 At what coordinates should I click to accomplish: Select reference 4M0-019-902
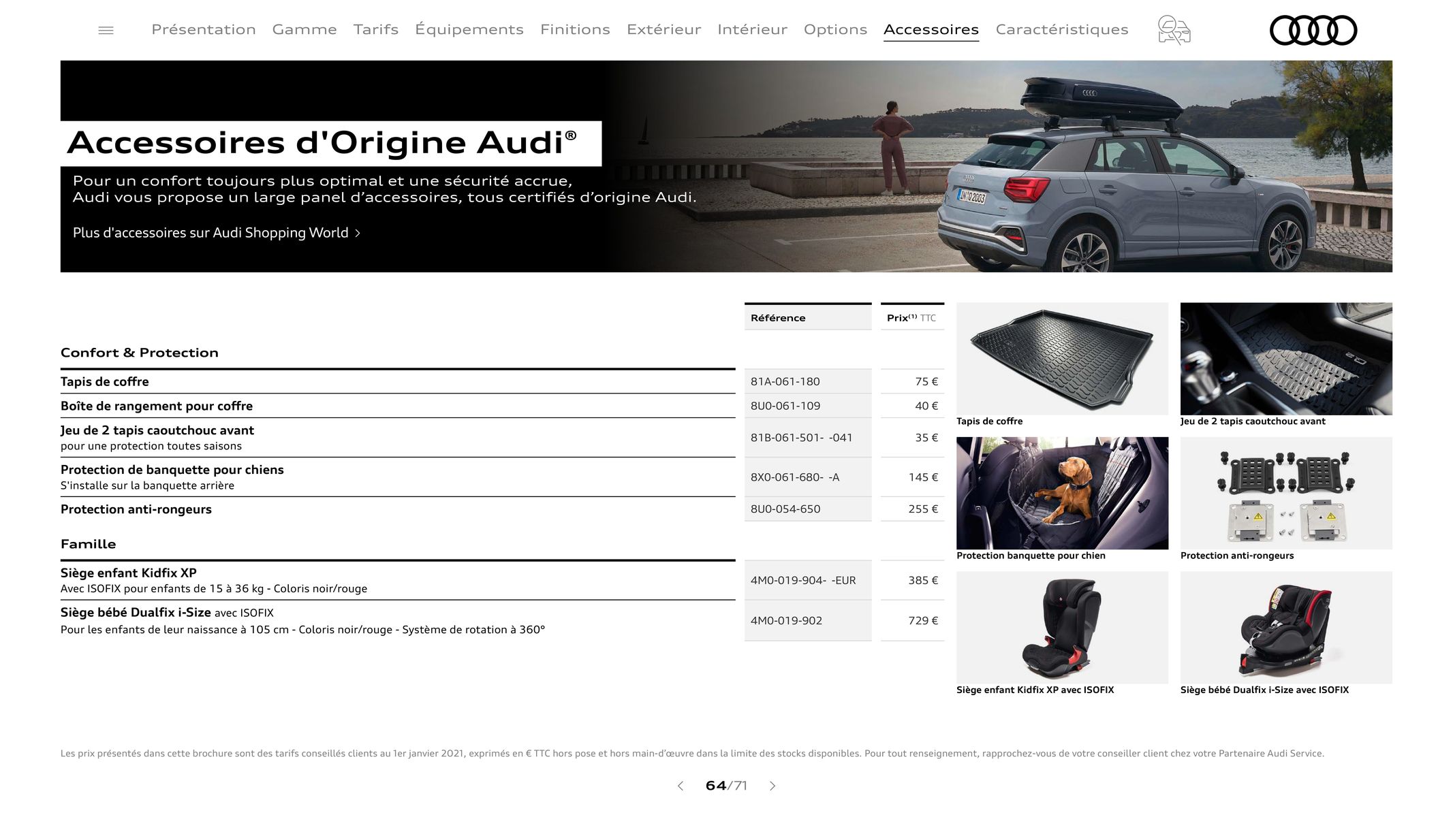point(786,621)
